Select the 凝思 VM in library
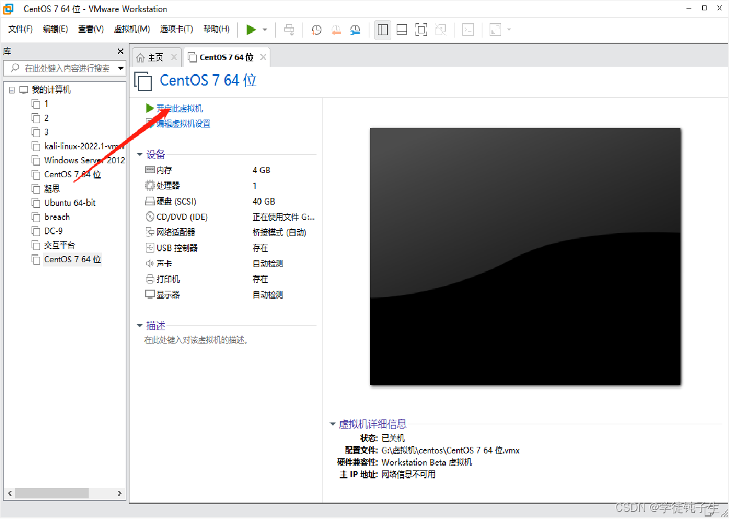Screen dimensions: 729x519 [46, 188]
